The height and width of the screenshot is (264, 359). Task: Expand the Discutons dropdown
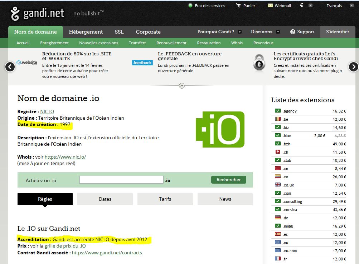click(x=278, y=32)
